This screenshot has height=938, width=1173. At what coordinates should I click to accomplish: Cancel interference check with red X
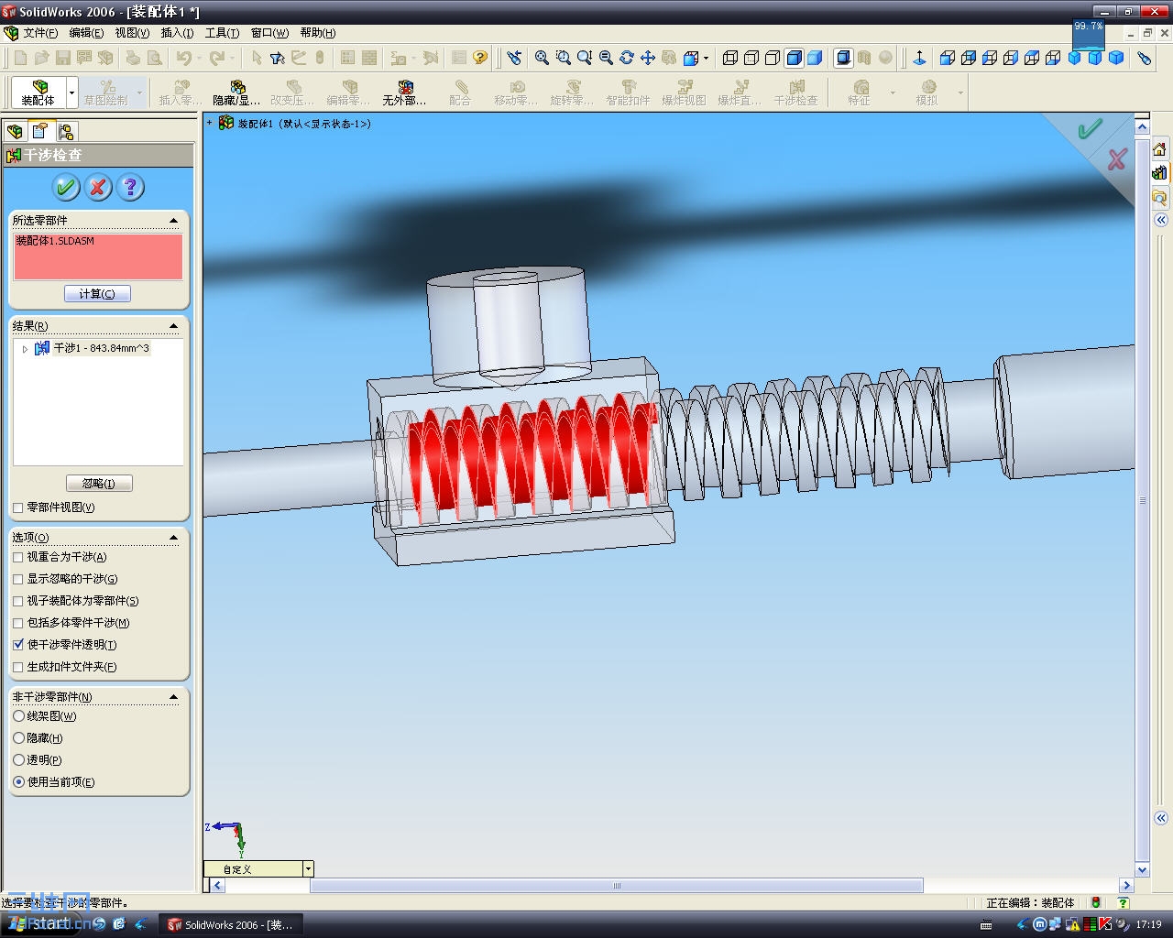coord(98,188)
